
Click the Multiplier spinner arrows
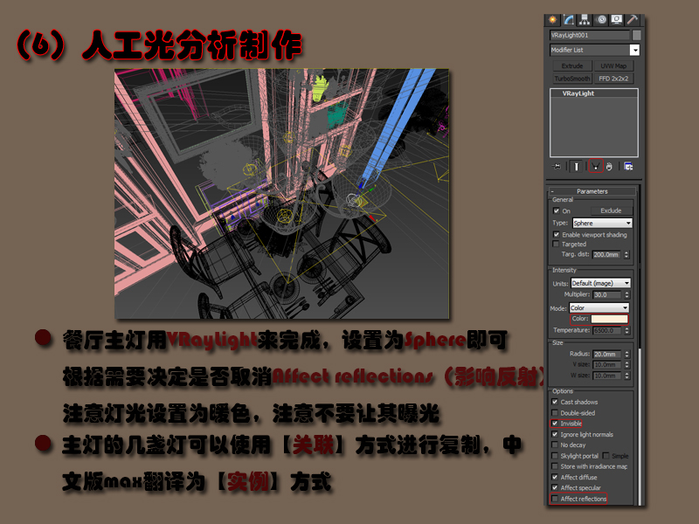[x=626, y=294]
